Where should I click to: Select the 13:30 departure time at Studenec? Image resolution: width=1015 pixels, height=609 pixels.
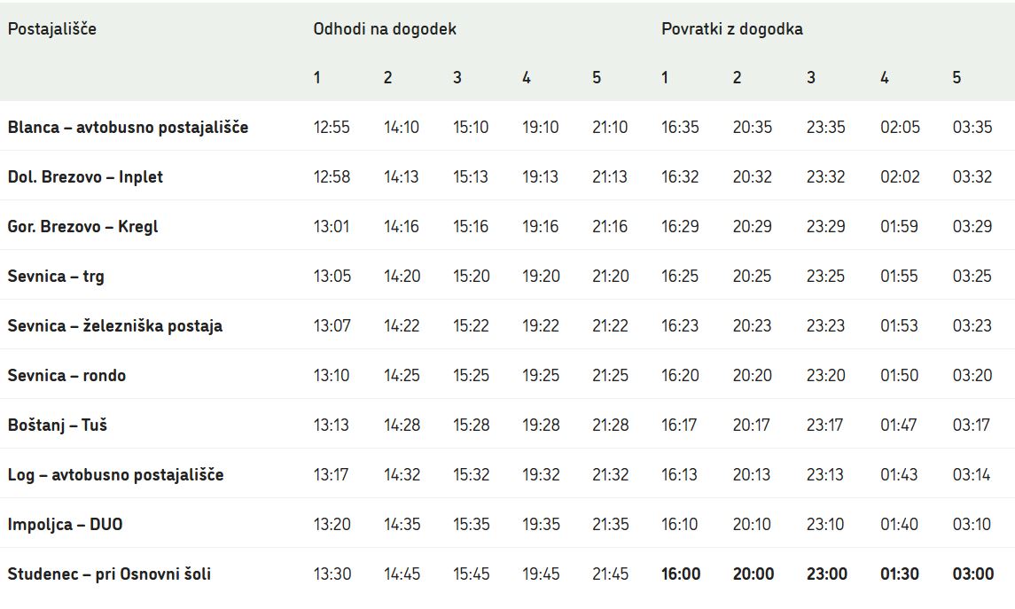tap(332, 574)
